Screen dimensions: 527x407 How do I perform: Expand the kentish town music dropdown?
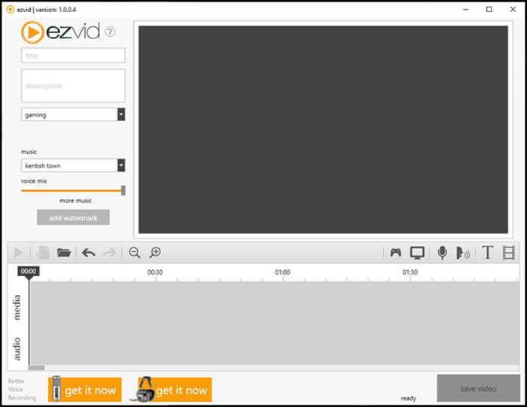point(121,166)
